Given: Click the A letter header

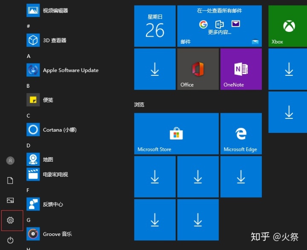Looking at the screenshot, I should [29, 56].
